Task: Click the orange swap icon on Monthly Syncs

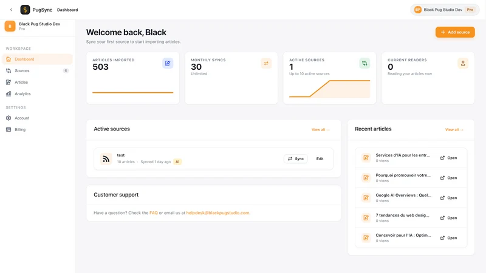Action: click(266, 63)
